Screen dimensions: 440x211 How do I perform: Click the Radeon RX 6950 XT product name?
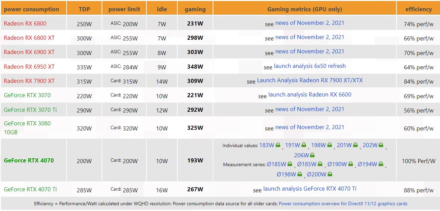coord(29,67)
